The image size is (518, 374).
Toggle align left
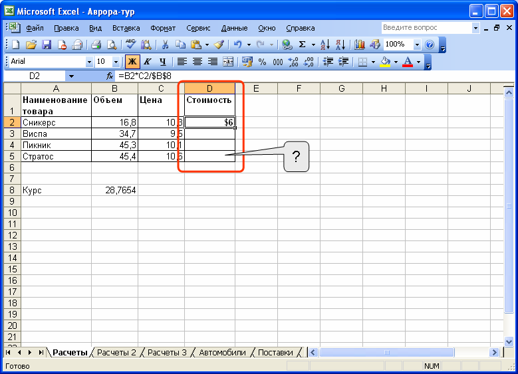tap(182, 62)
